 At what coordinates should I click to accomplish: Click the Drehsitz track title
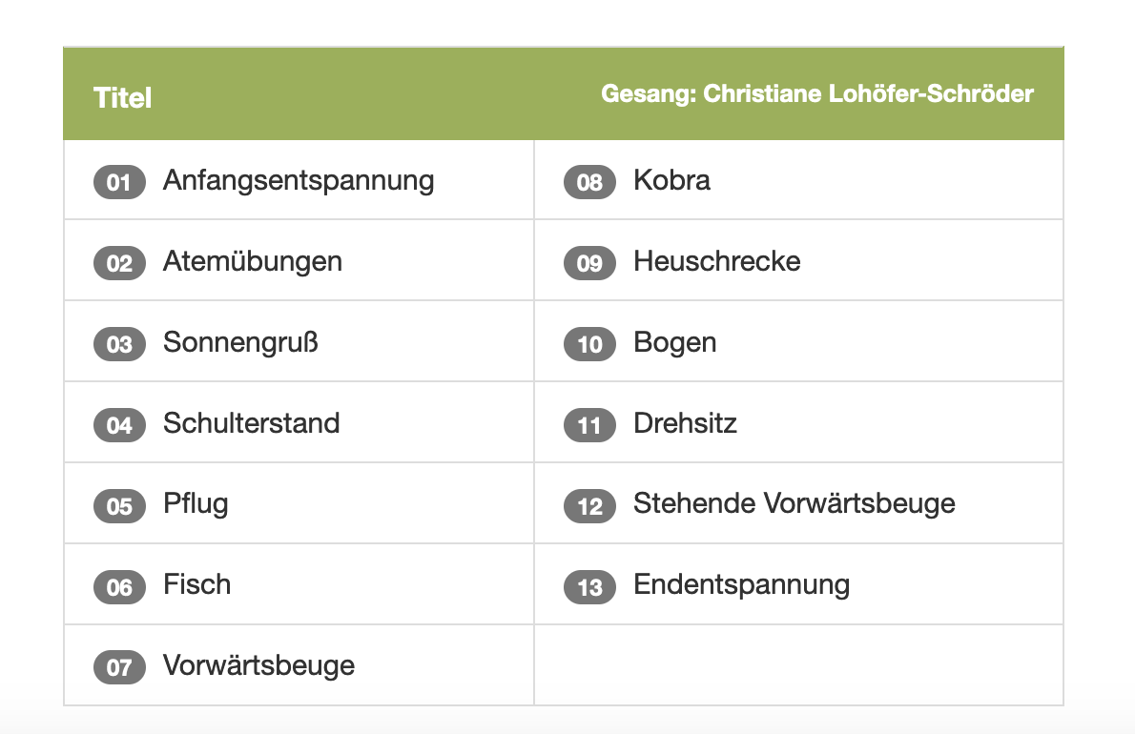coord(685,423)
